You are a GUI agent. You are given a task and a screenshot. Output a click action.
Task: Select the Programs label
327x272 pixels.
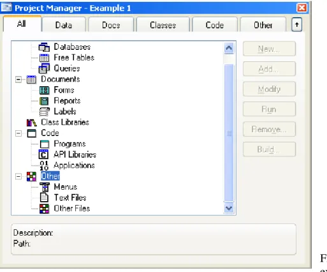69,144
